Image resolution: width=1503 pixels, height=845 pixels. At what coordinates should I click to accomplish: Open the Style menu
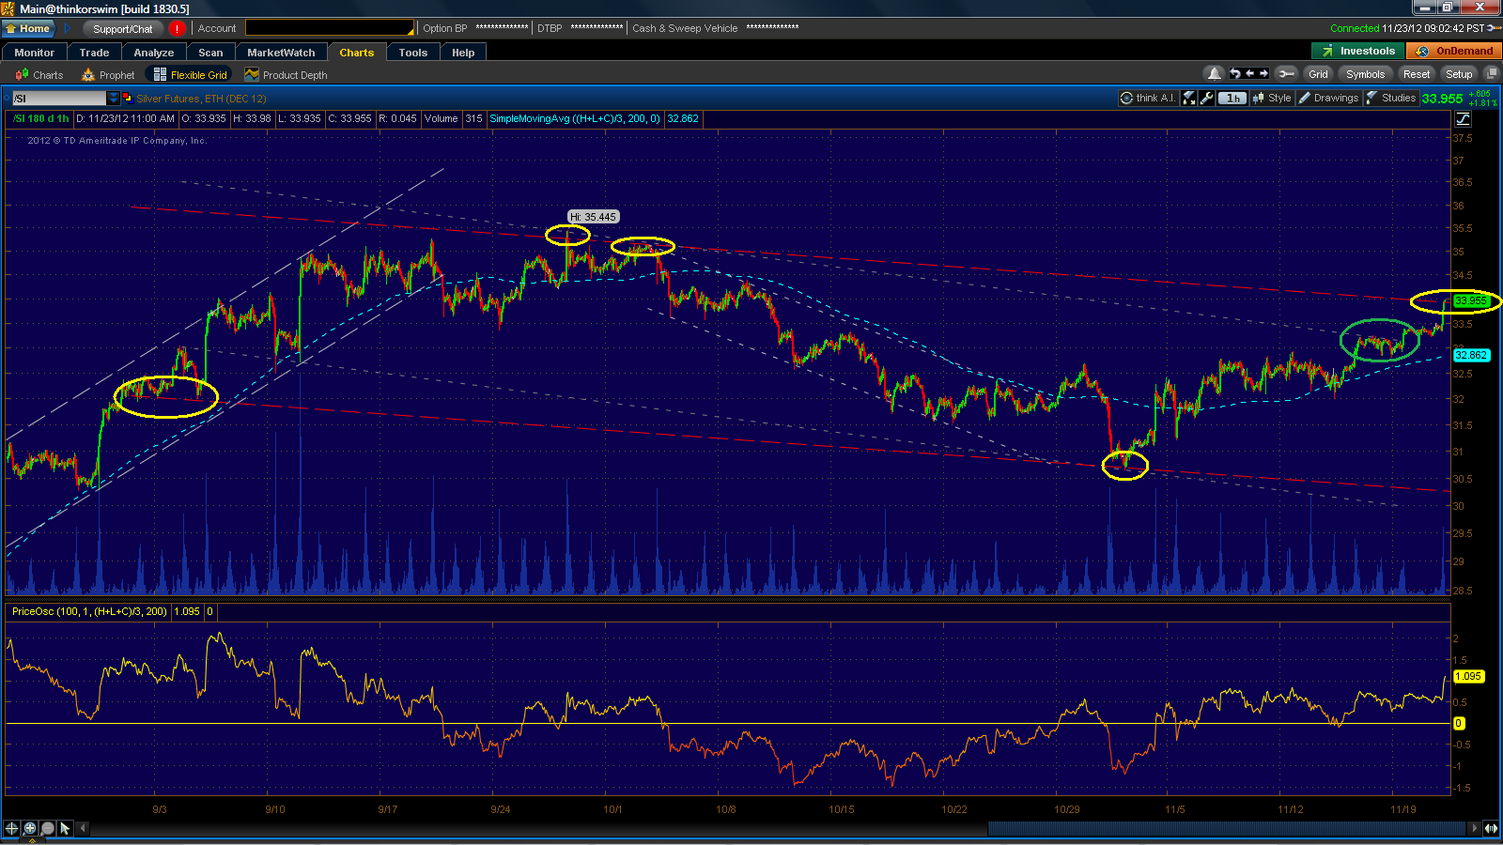(1272, 98)
